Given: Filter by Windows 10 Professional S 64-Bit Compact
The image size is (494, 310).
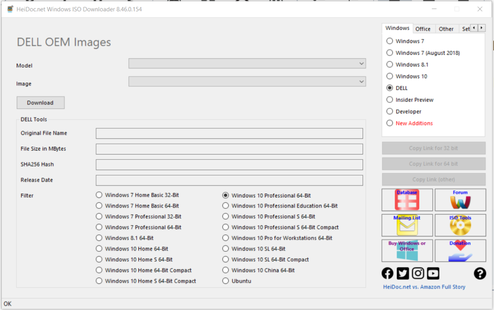Looking at the screenshot, I should [281, 227].
